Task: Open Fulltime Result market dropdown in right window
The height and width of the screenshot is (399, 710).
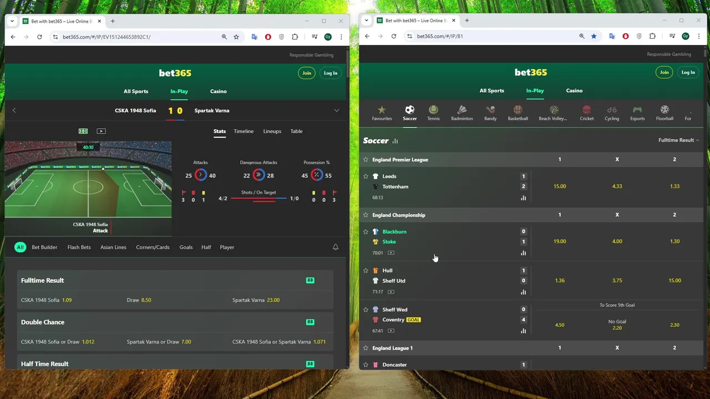Action: coord(678,140)
